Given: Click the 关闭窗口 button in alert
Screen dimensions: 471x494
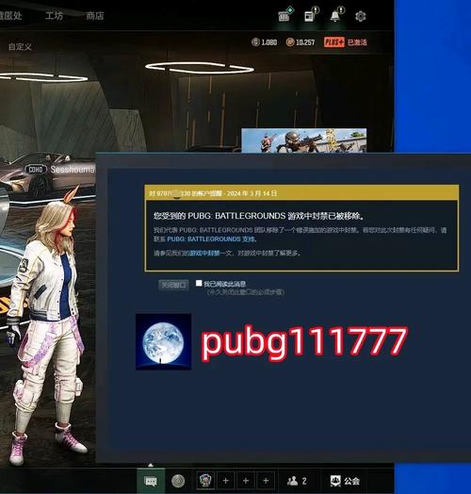Looking at the screenshot, I should 173,285.
